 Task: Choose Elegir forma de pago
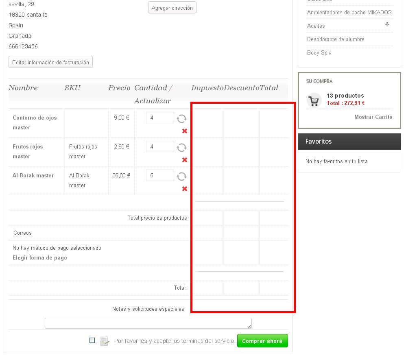click(x=40, y=258)
